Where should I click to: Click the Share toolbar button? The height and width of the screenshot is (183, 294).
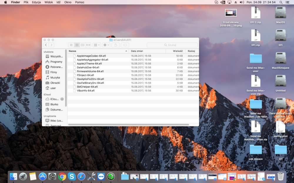tap(116, 45)
